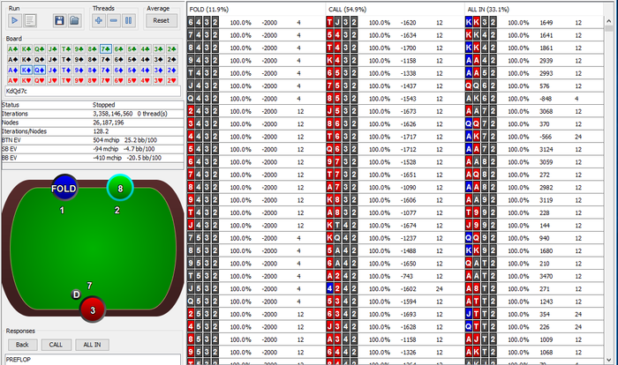
Task: Click the BTN EV value 504 mchip
Action: tap(106, 140)
